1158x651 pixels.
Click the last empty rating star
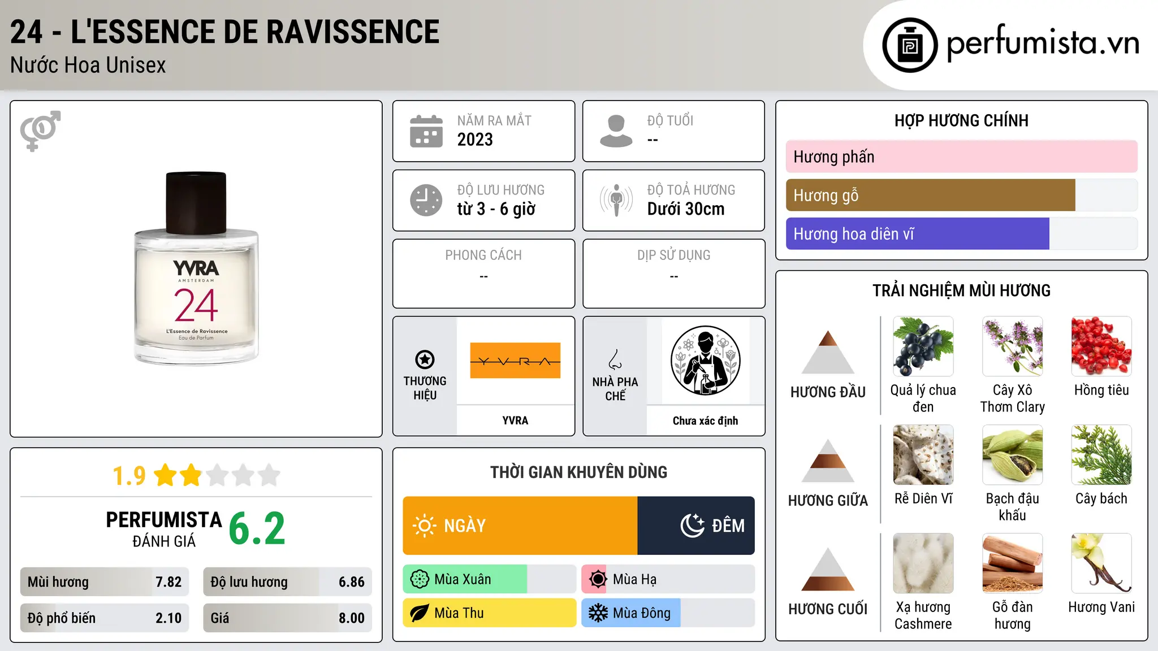pos(269,475)
